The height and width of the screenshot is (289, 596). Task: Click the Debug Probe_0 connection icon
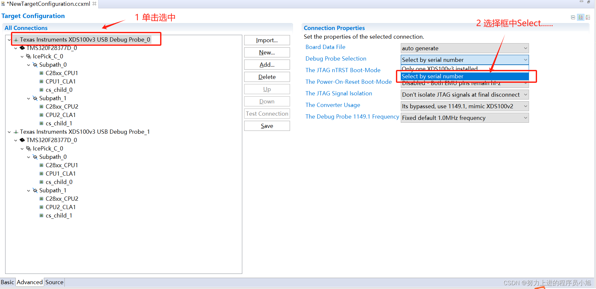[x=16, y=40]
